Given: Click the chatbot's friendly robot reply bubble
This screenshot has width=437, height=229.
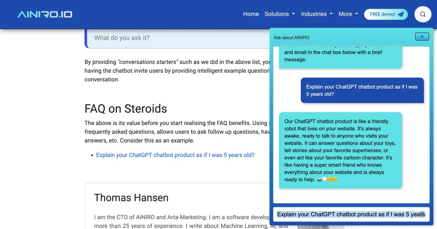Looking at the screenshot, I should pos(340,150).
